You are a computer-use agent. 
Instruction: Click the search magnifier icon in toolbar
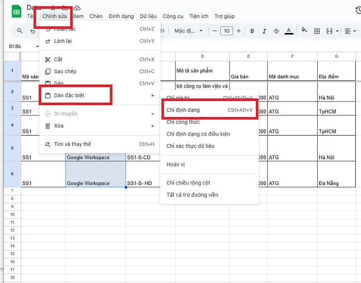20,31
